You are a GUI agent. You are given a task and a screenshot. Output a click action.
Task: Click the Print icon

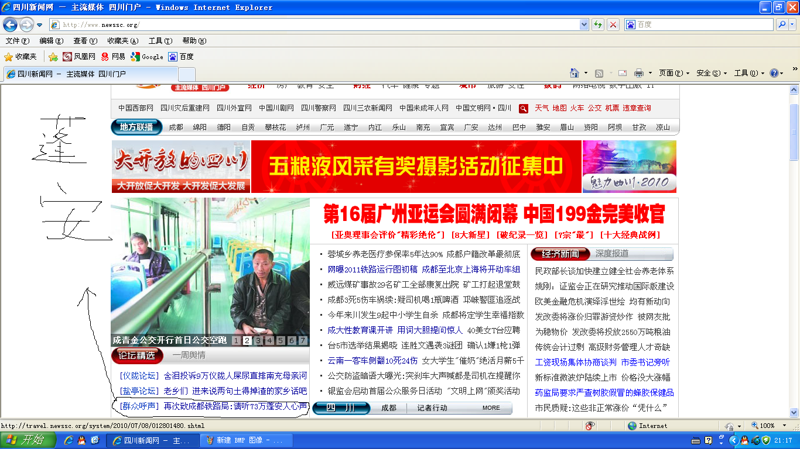click(639, 73)
